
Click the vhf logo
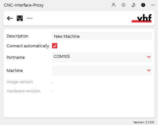[x=142, y=18]
